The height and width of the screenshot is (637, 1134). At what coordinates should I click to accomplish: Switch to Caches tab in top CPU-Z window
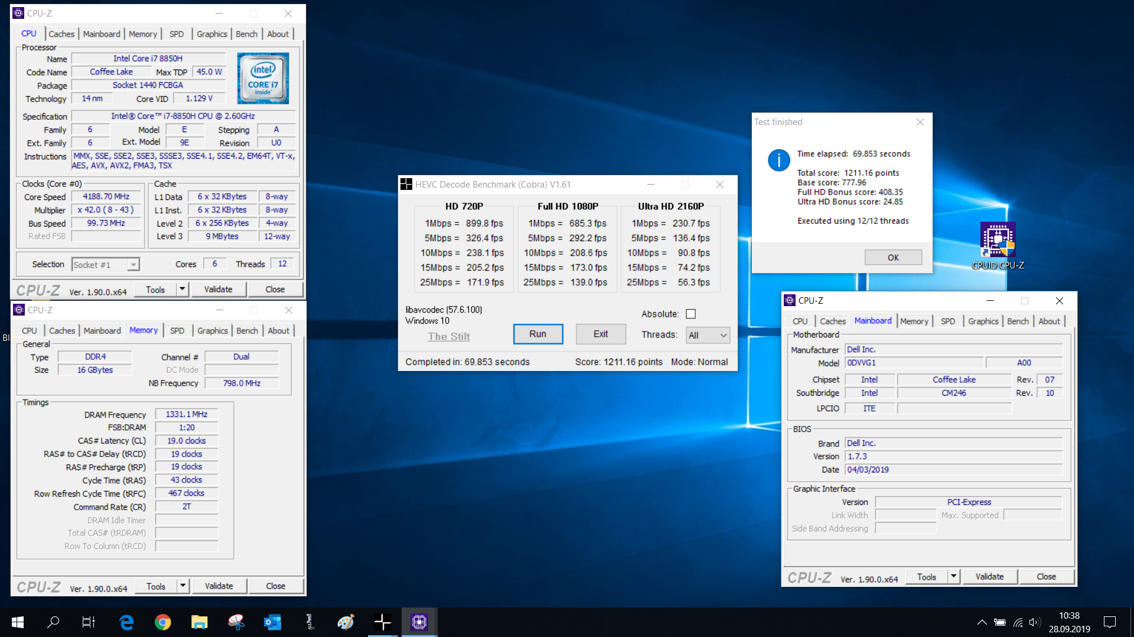point(61,34)
